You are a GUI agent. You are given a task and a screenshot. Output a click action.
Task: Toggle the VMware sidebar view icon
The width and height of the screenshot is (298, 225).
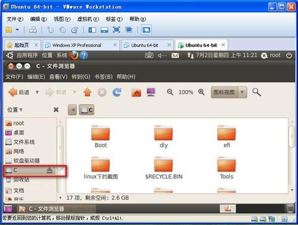tap(92, 30)
